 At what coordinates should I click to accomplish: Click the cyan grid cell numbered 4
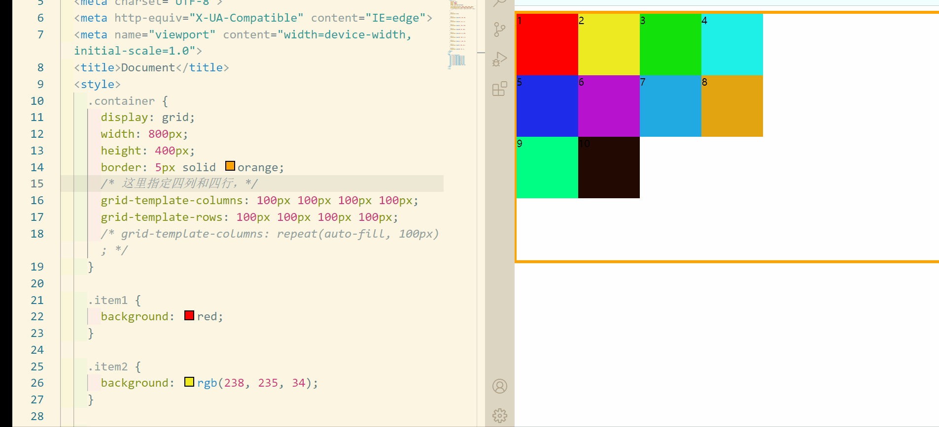coord(732,44)
